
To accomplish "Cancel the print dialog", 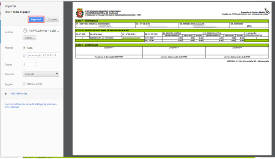I will (x=52, y=19).
